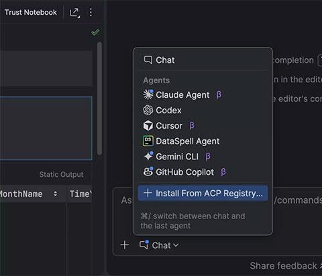Click the GitHub Copilot icon
The height and width of the screenshot is (276, 322).
[148, 171]
